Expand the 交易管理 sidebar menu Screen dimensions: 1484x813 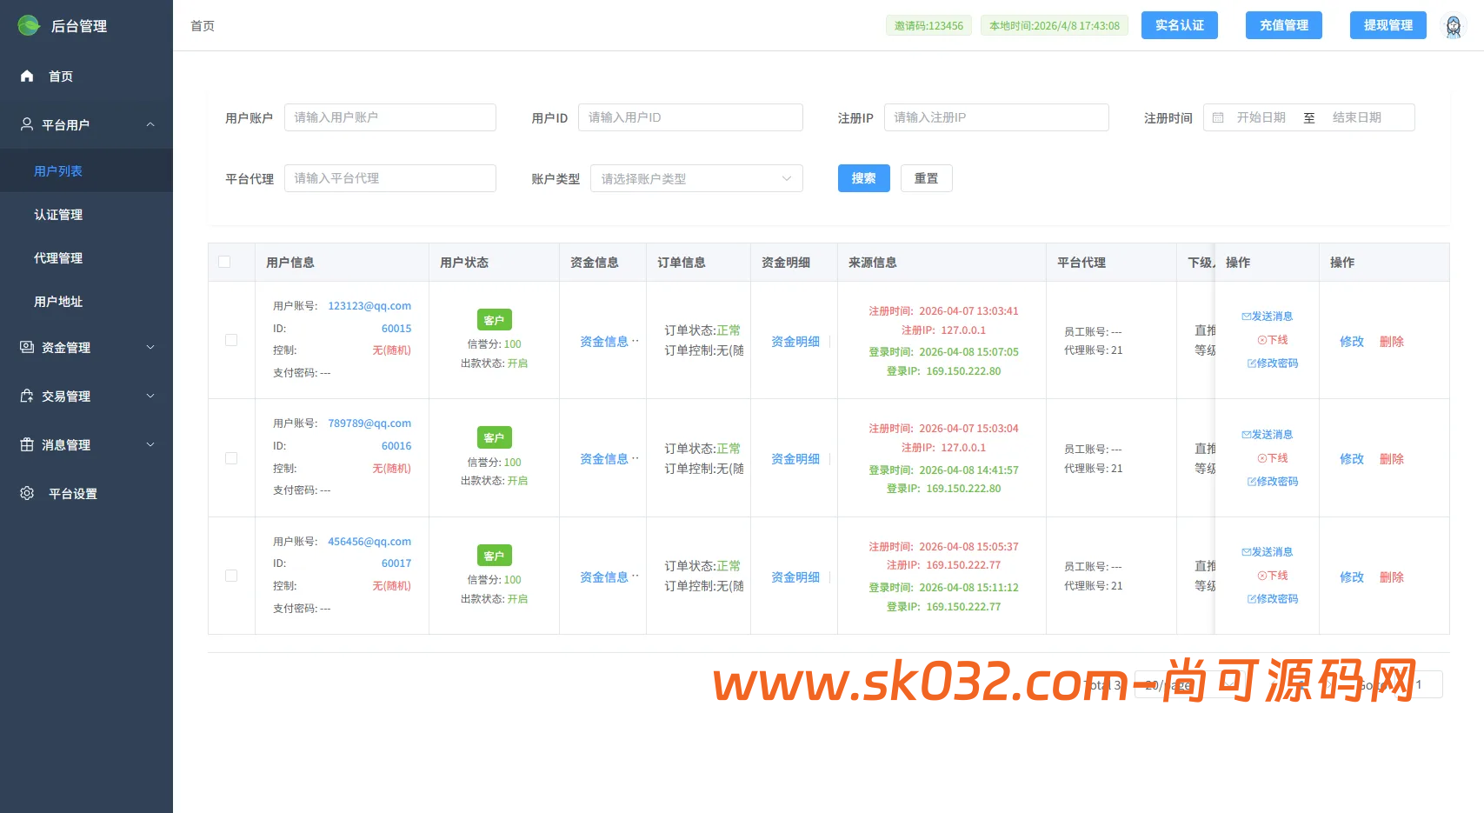click(x=150, y=396)
